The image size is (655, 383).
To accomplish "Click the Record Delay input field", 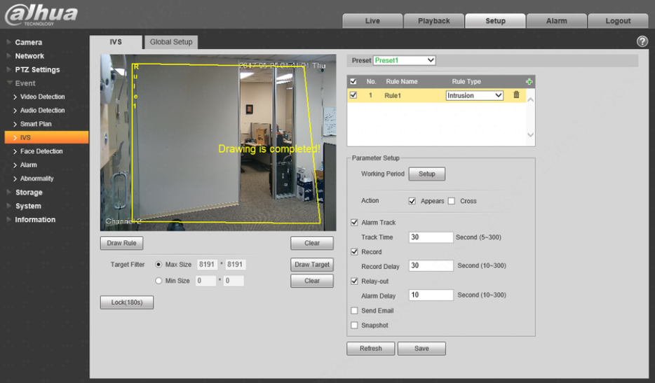I will [431, 266].
